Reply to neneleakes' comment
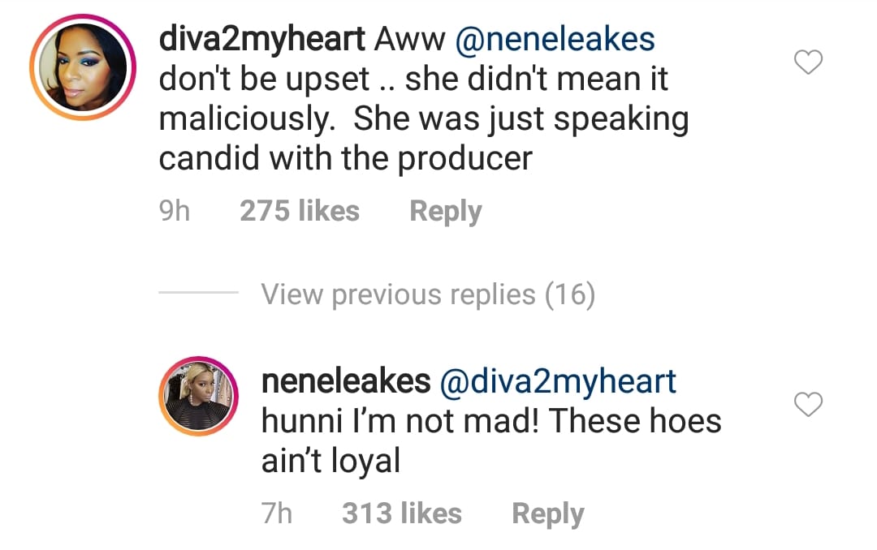Viewport: 877px width, 550px height. coord(547,513)
